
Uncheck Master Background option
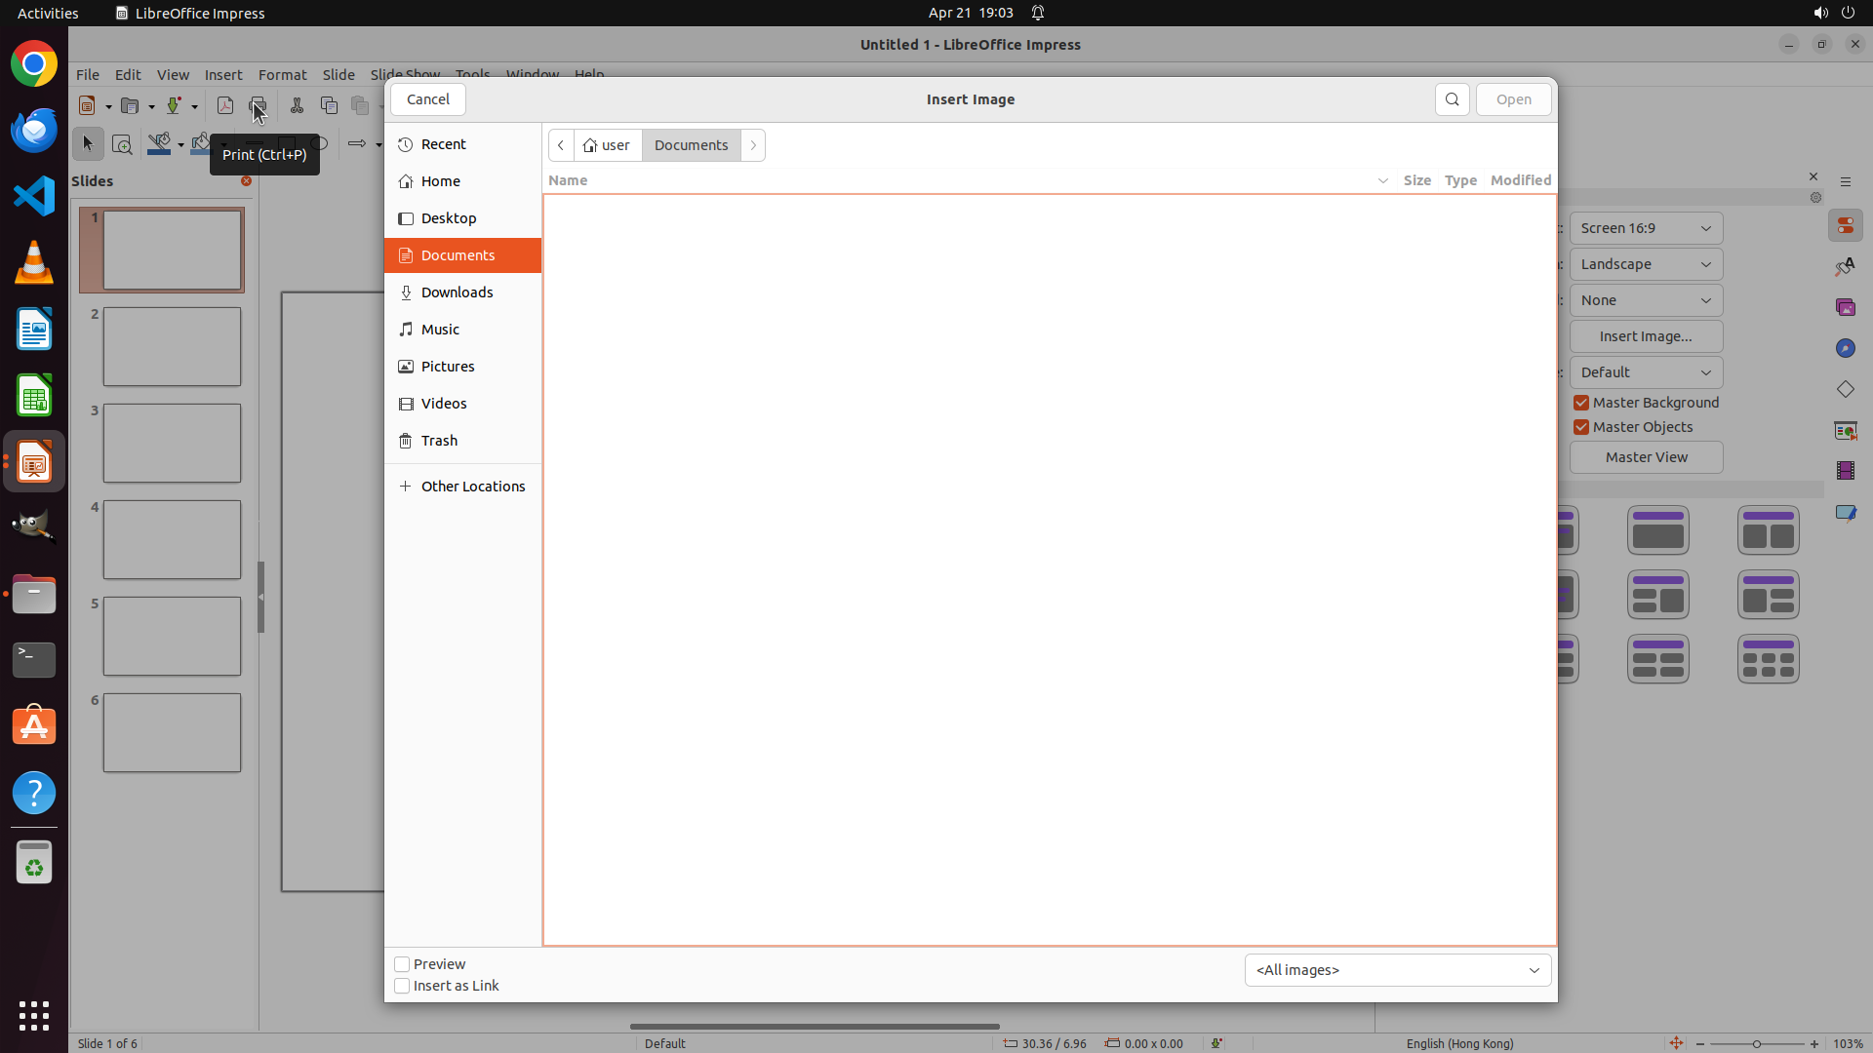[1581, 403]
